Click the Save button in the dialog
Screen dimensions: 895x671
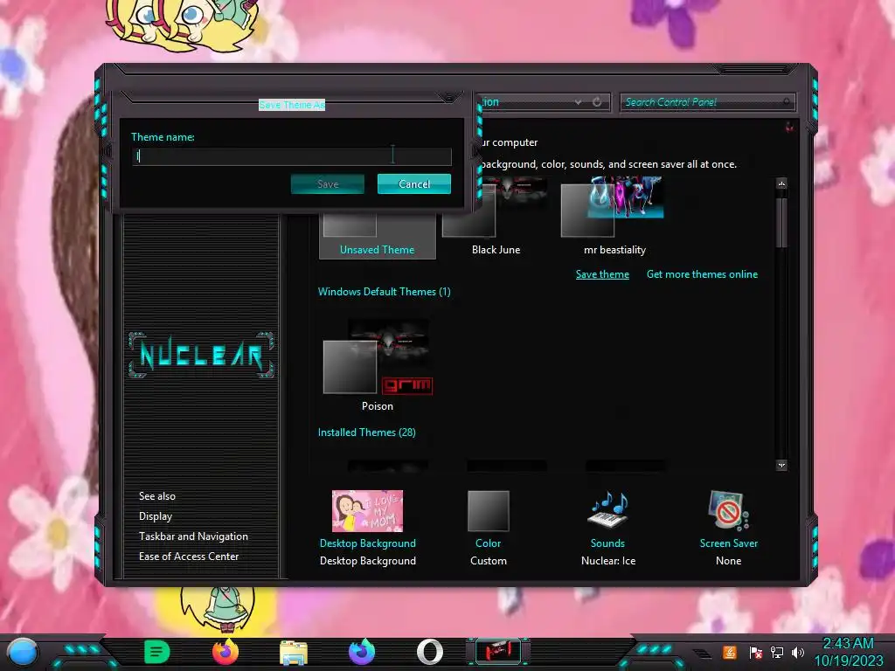(328, 183)
